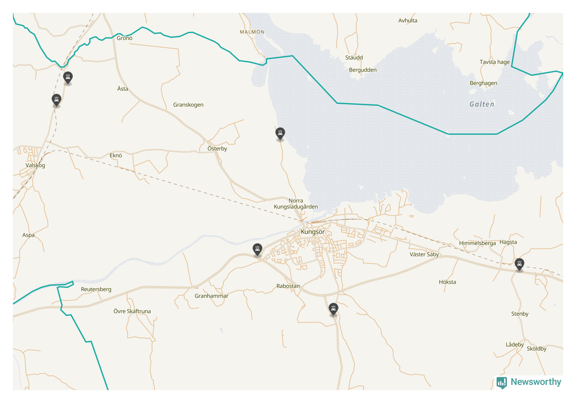
Task: Select the Valskog place label
Action: pos(35,165)
